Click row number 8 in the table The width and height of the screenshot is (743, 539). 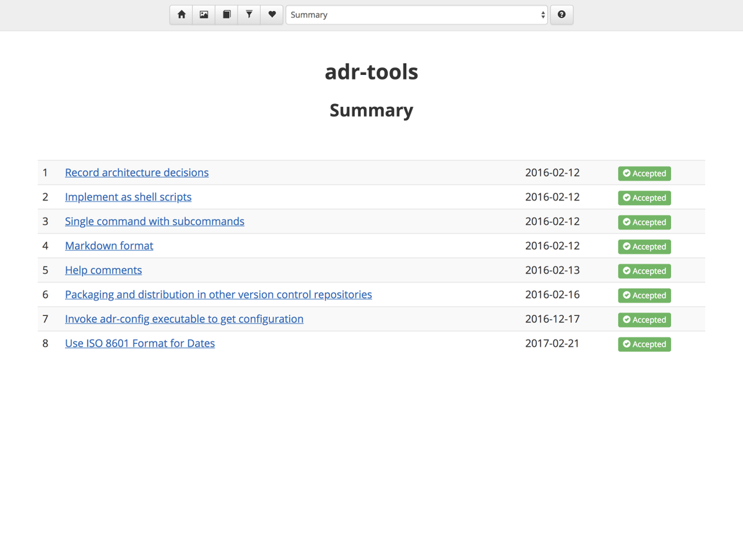pyautogui.click(x=45, y=343)
